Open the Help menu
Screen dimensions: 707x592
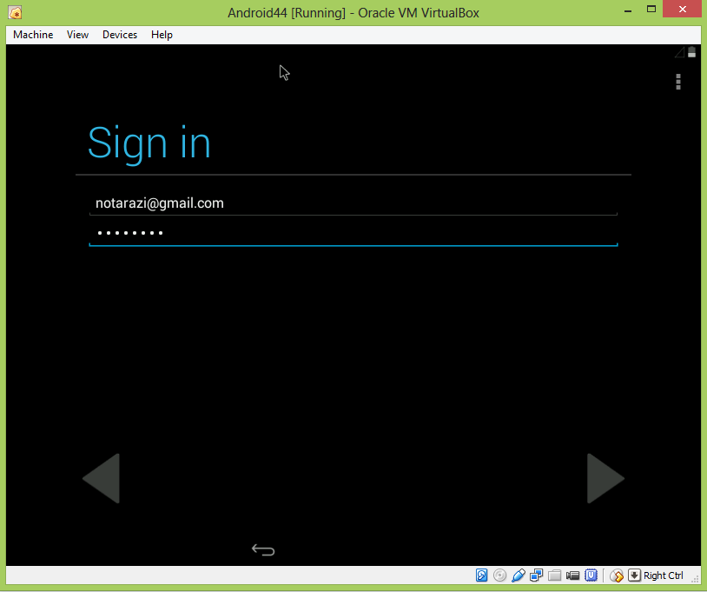pos(162,35)
